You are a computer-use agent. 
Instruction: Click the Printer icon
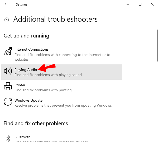(8, 86)
